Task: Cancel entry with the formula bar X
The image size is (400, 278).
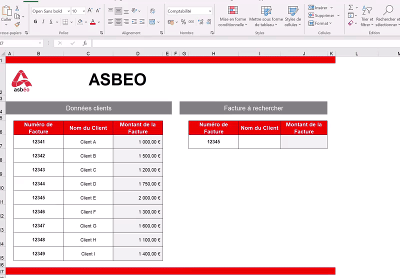Action: pyautogui.click(x=60, y=43)
